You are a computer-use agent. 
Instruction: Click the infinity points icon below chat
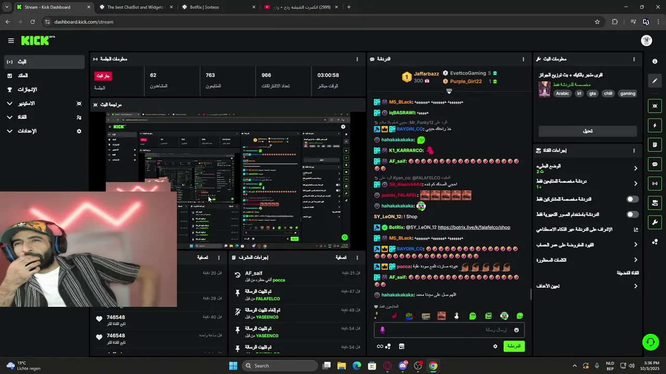tap(380, 346)
